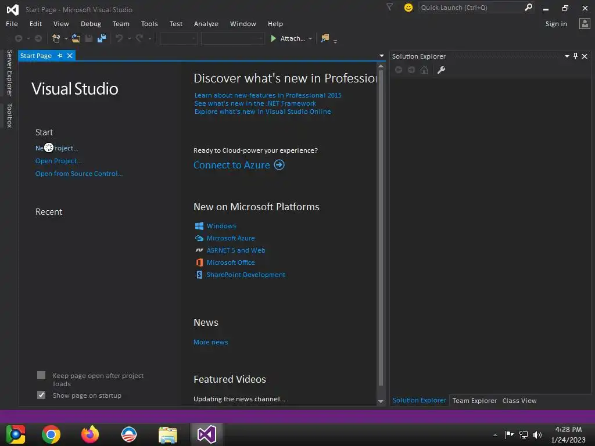The image size is (595, 446).
Task: Click the Save All toolbar icon
Action: (102, 38)
